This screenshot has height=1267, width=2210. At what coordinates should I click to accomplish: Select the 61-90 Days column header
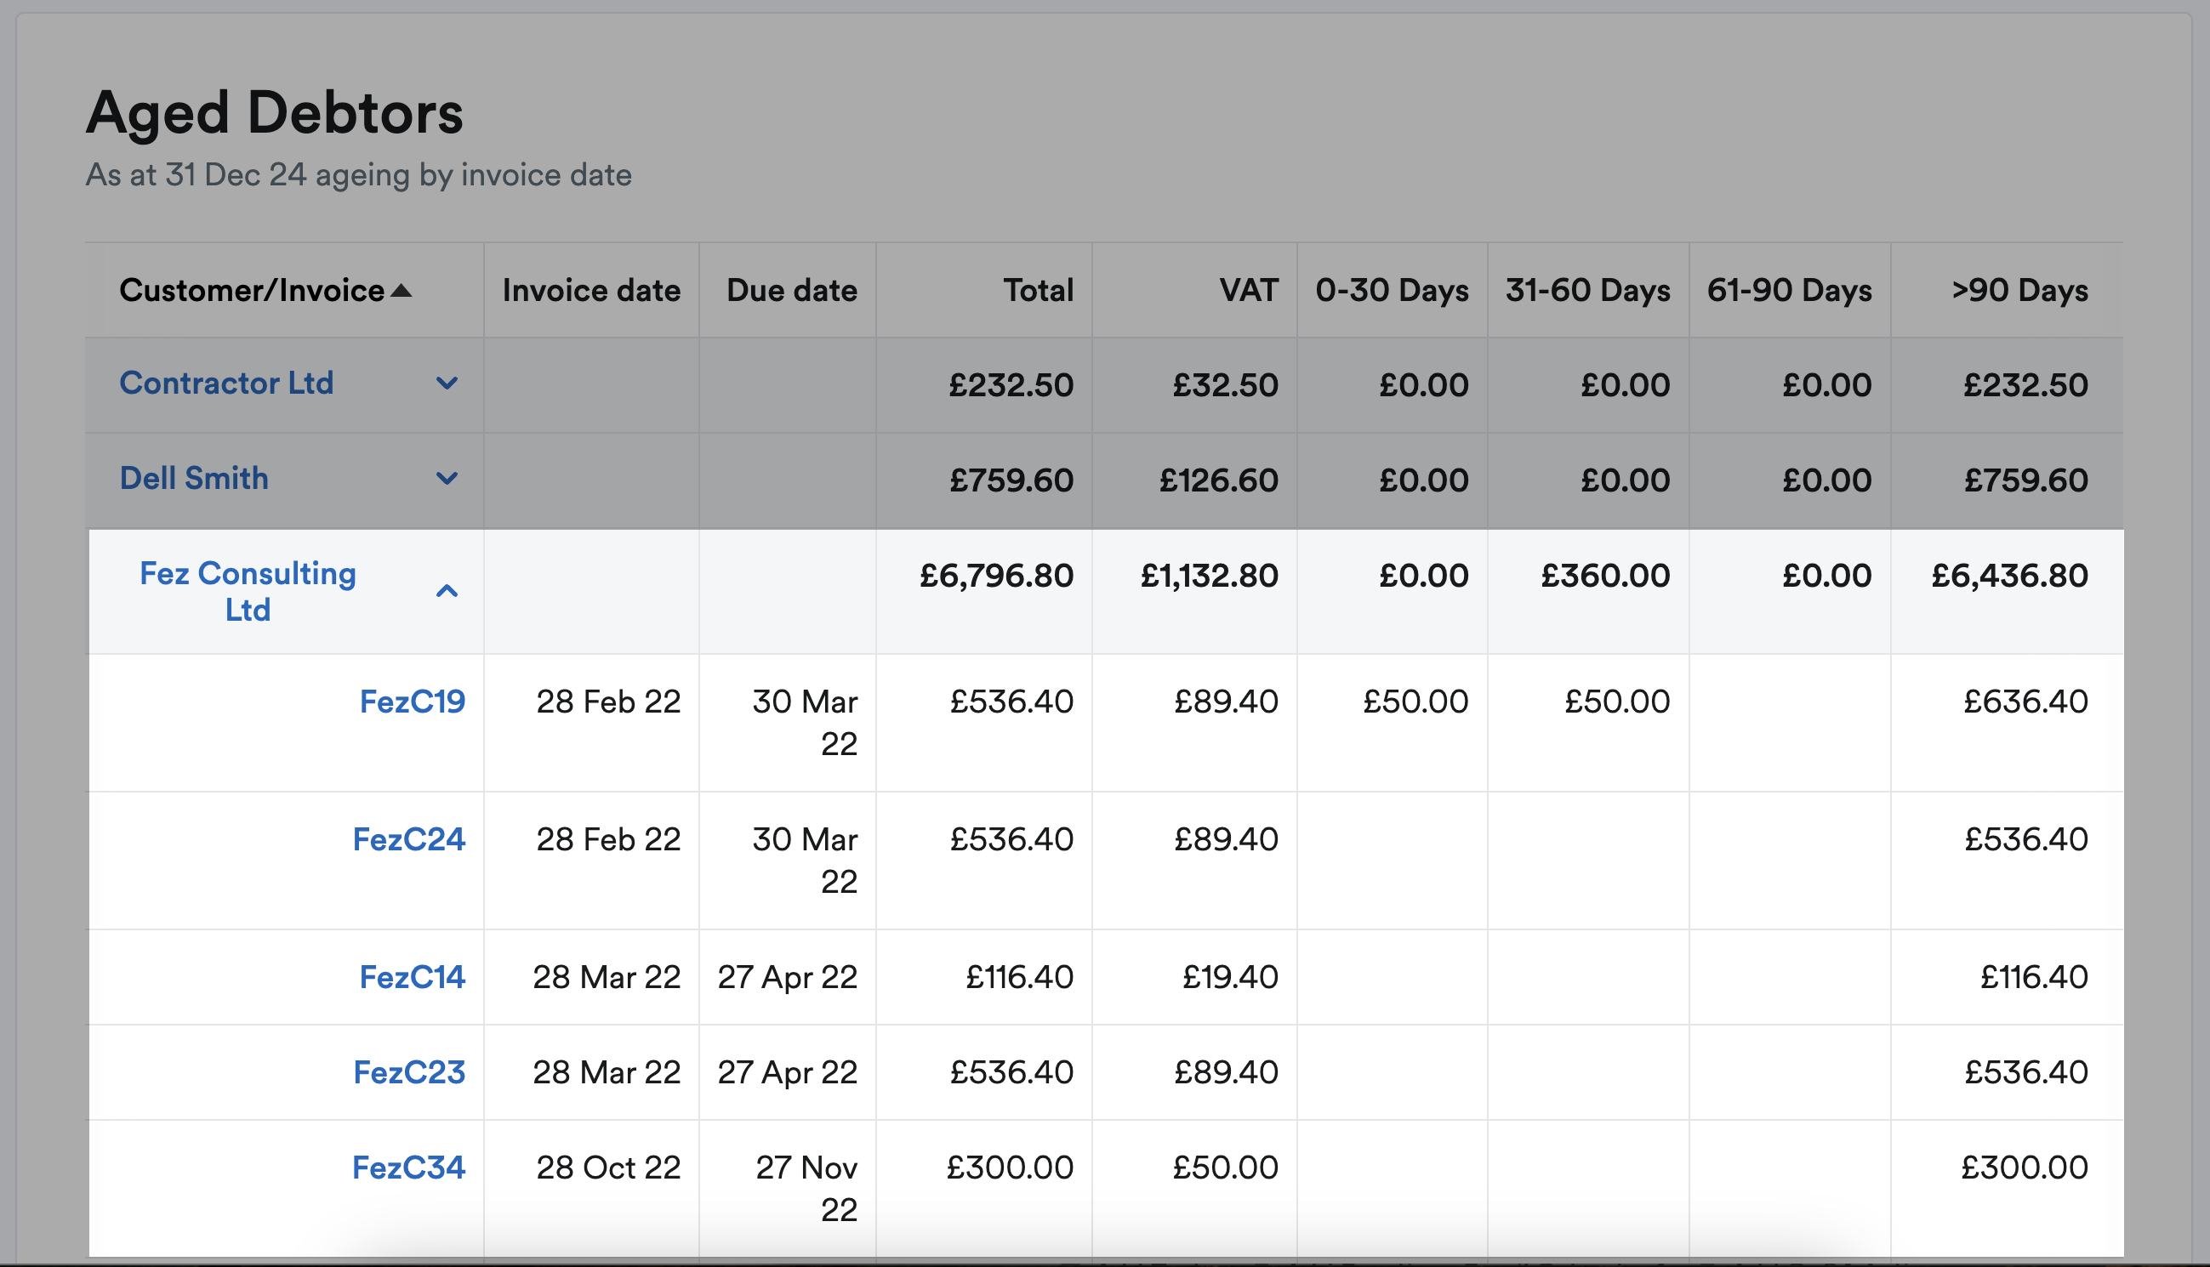point(1789,290)
